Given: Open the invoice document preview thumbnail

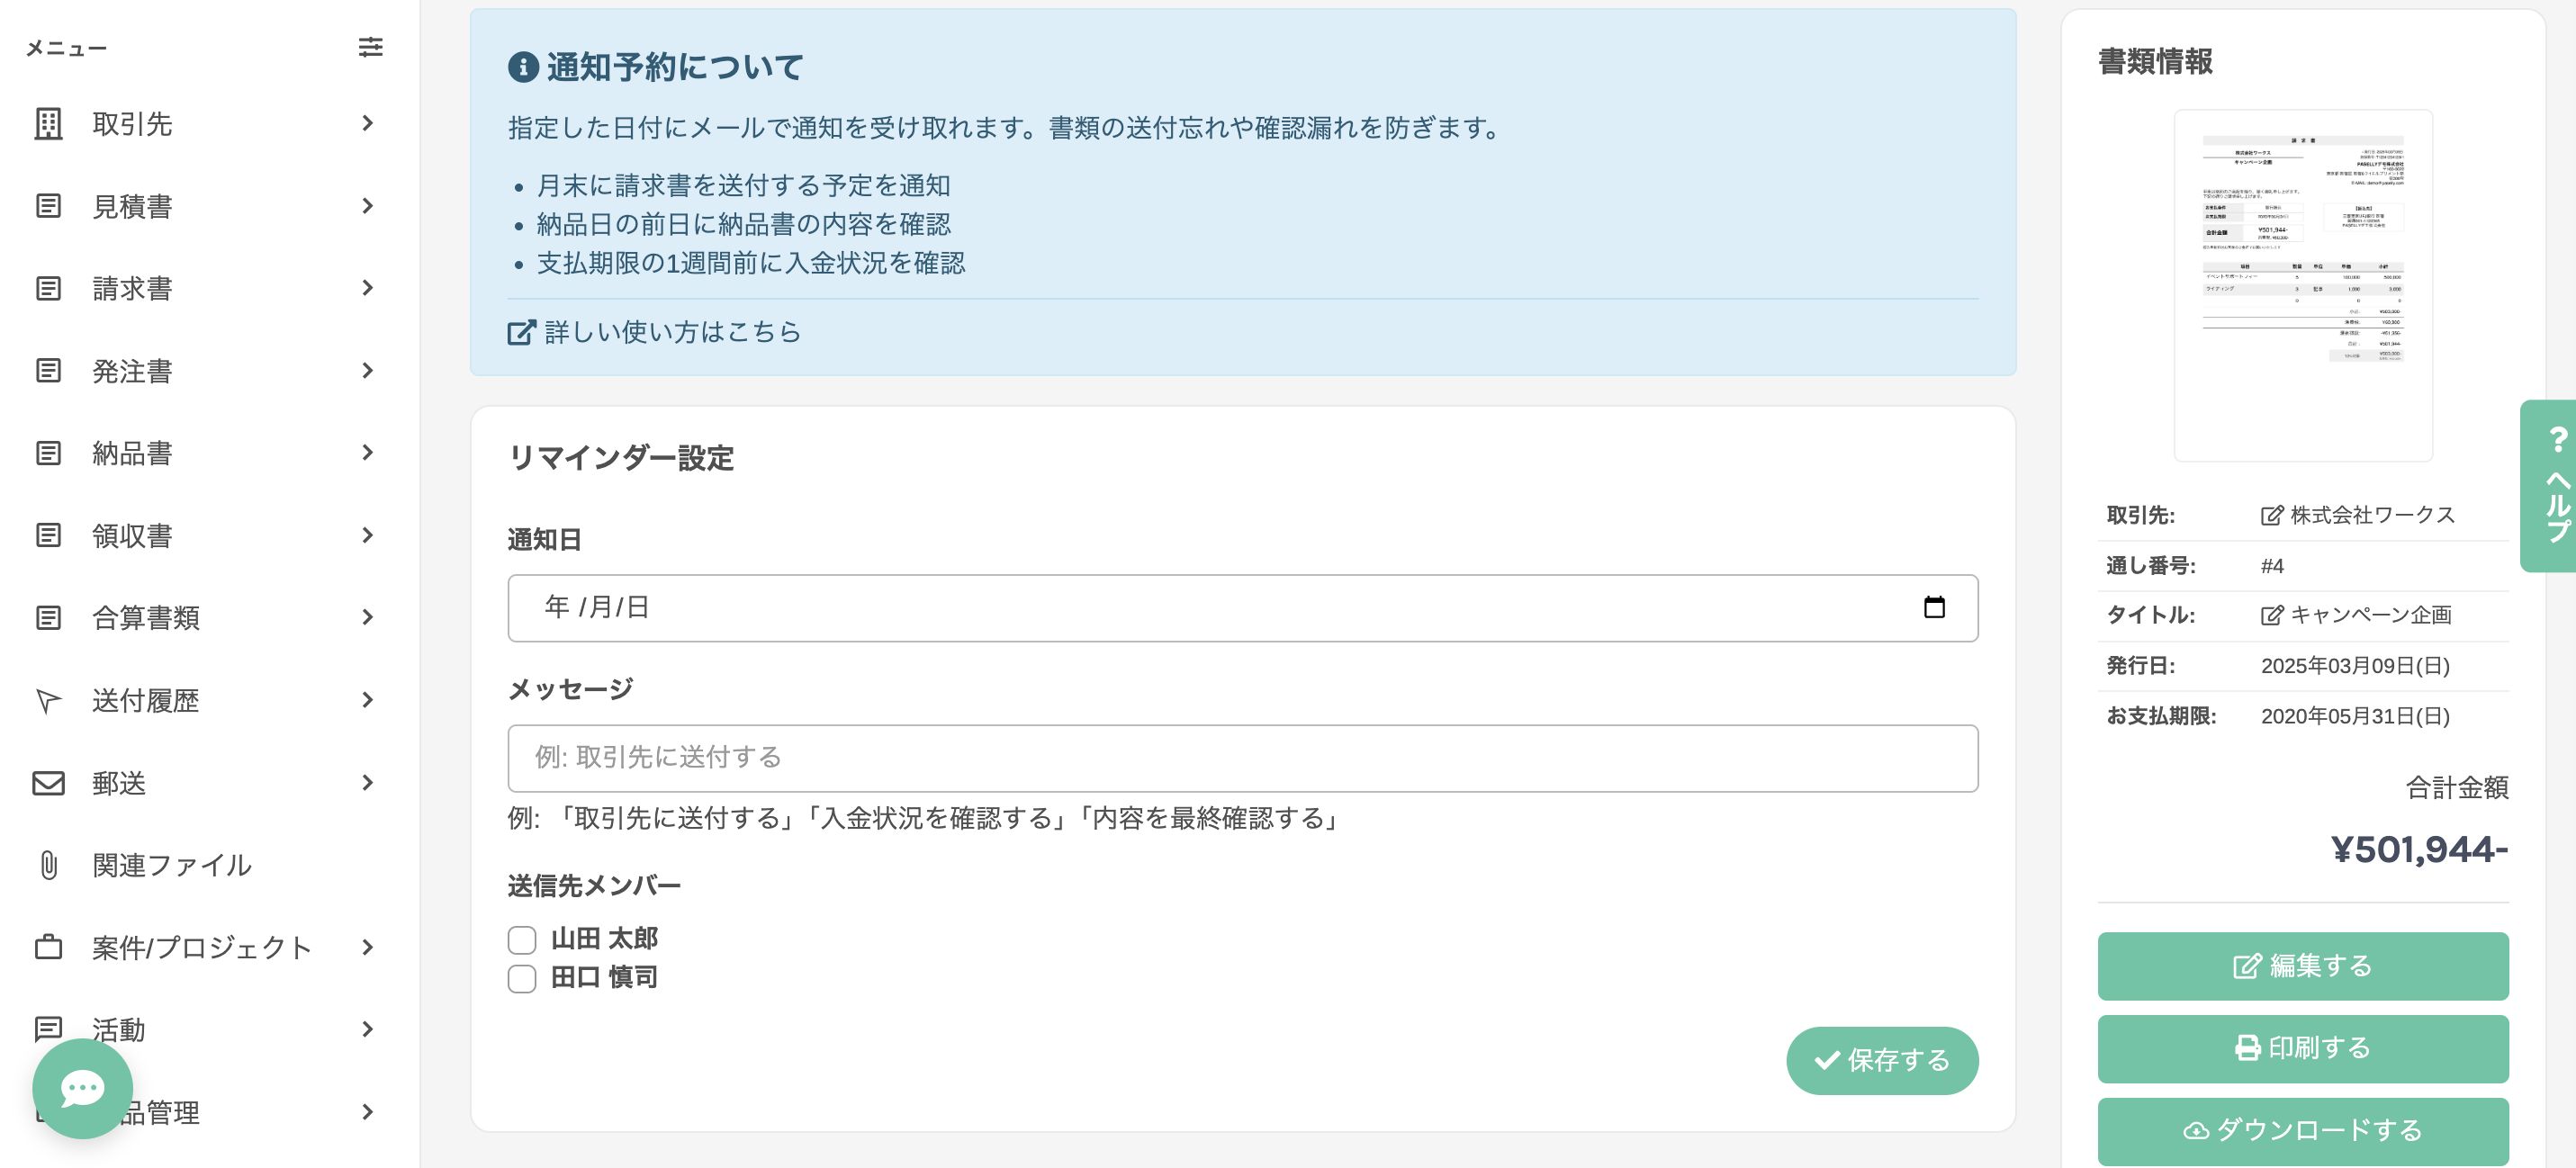Looking at the screenshot, I should point(2302,285).
